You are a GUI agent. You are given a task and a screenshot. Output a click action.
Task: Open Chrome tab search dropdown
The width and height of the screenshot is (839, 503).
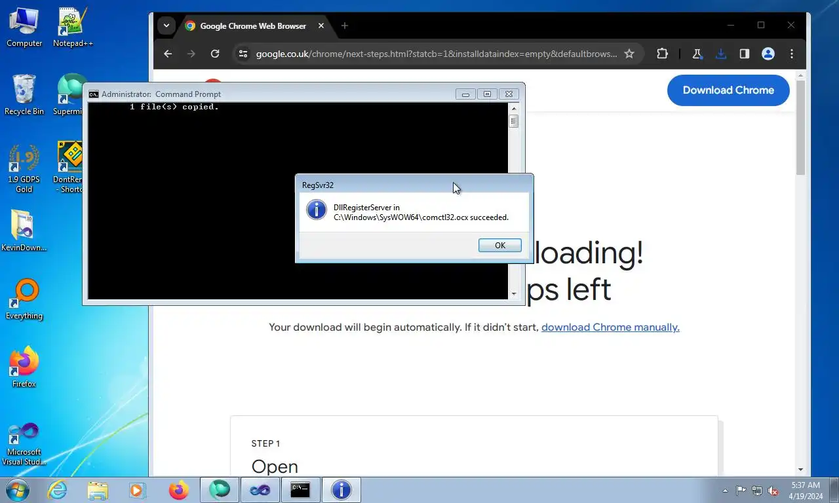pyautogui.click(x=166, y=26)
